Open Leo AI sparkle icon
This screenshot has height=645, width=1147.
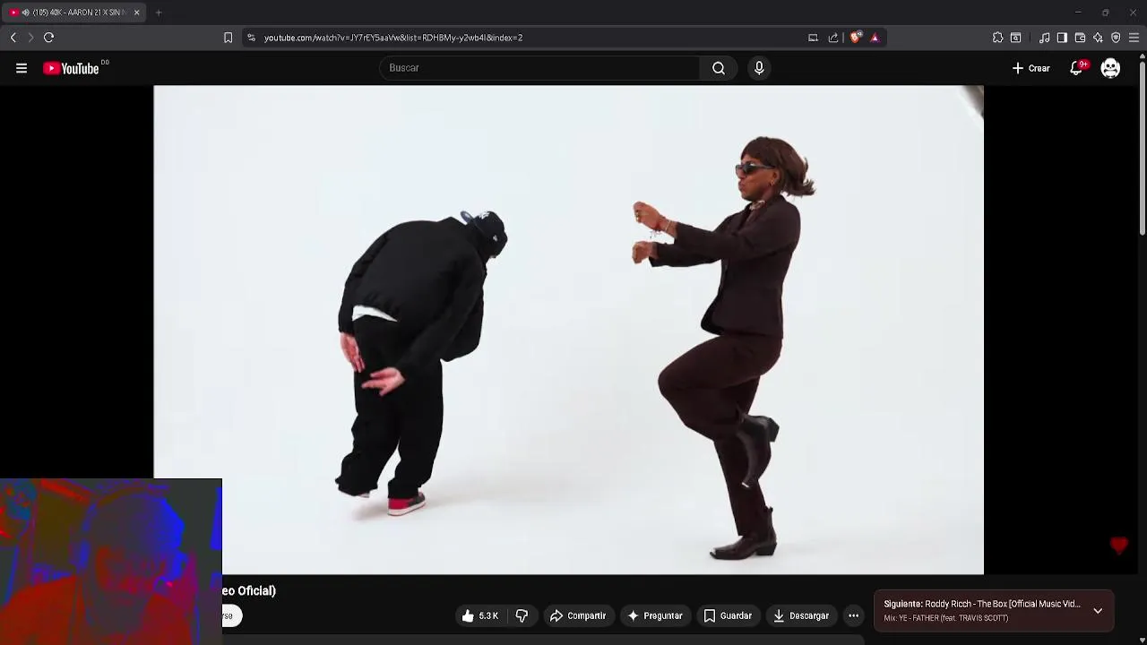(x=1098, y=38)
